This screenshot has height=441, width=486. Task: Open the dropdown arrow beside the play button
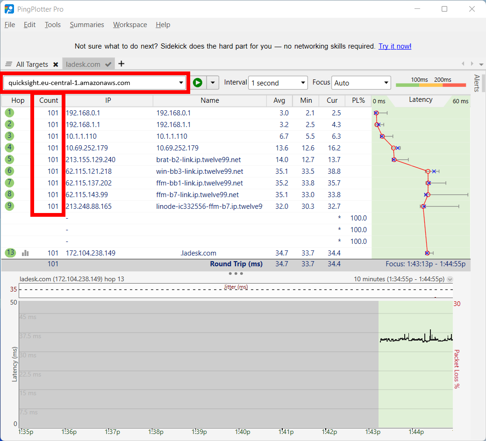coord(213,83)
